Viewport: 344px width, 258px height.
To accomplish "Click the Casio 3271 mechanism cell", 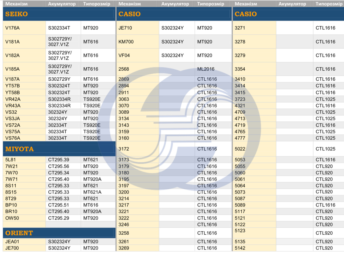I will coord(240,28).
